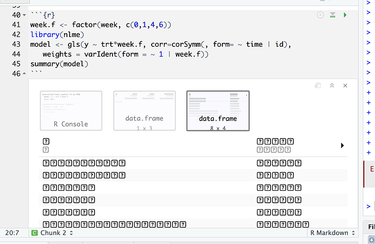Image resolution: width=375 pixels, height=244 pixels.
Task: Click the cursor position 20:7 indicator
Action: (x=12, y=233)
